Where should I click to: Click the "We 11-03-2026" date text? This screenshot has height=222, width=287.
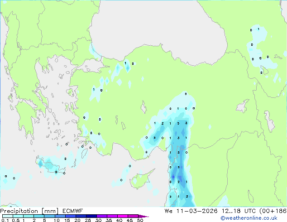[x=191, y=211]
